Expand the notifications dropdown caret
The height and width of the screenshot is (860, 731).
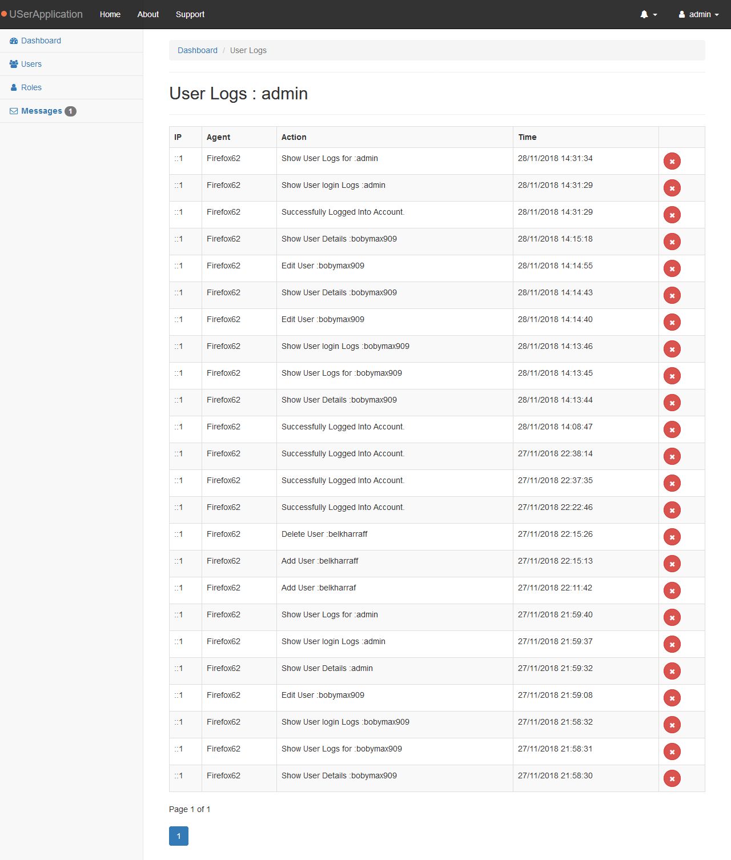(x=655, y=15)
